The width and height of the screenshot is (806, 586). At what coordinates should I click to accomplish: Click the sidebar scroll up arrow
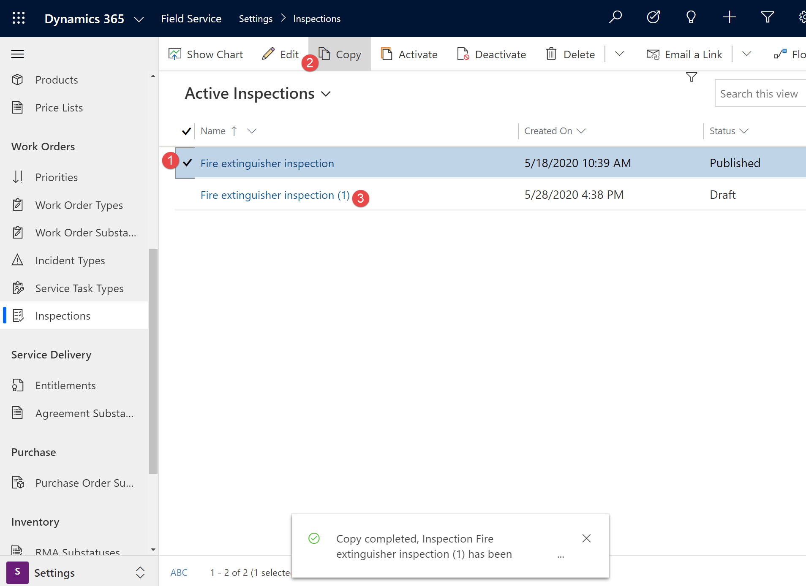153,76
